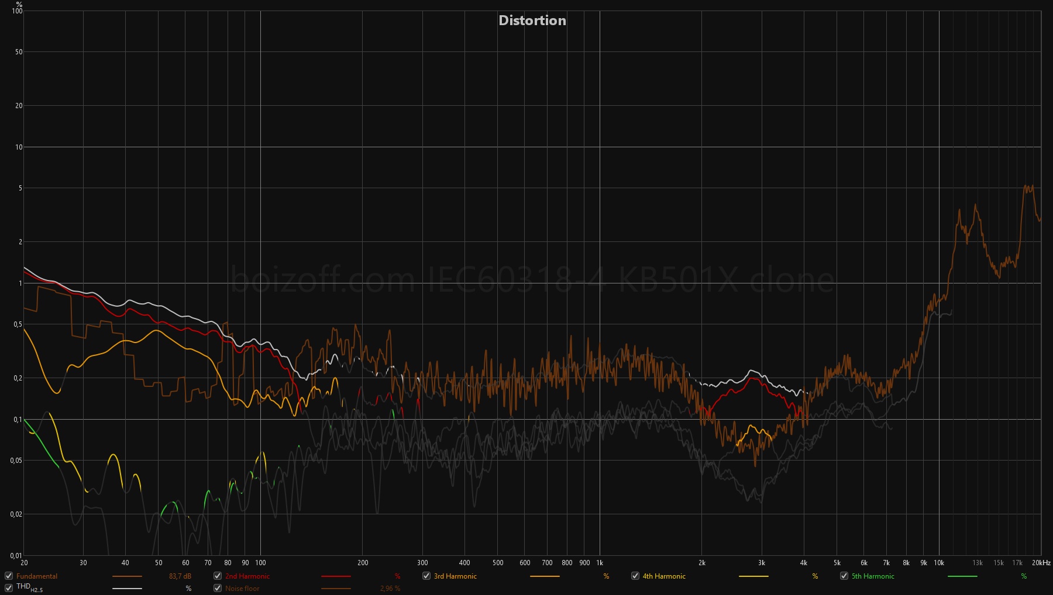This screenshot has width=1053, height=595.
Task: Click the % unit label above the vertical axis
Action: [x=19, y=4]
